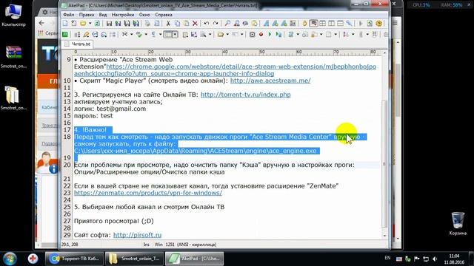The width and height of the screenshot is (474, 266).
Task: Open the Компьютер desktop icon
Action: 13,14
